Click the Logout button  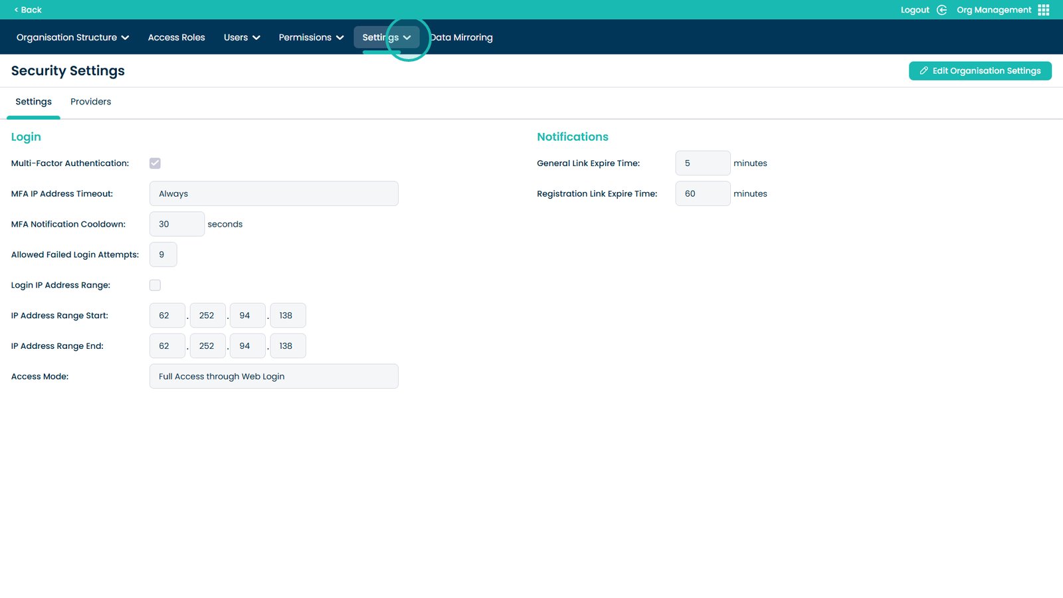pos(914,9)
